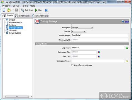Click the Uninstall Script tab icon

(33, 16)
